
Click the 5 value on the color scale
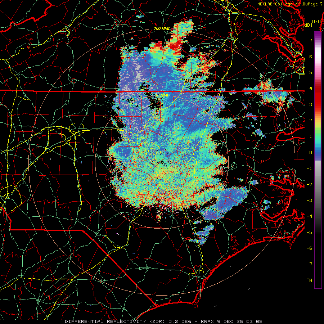[x=311, y=72]
